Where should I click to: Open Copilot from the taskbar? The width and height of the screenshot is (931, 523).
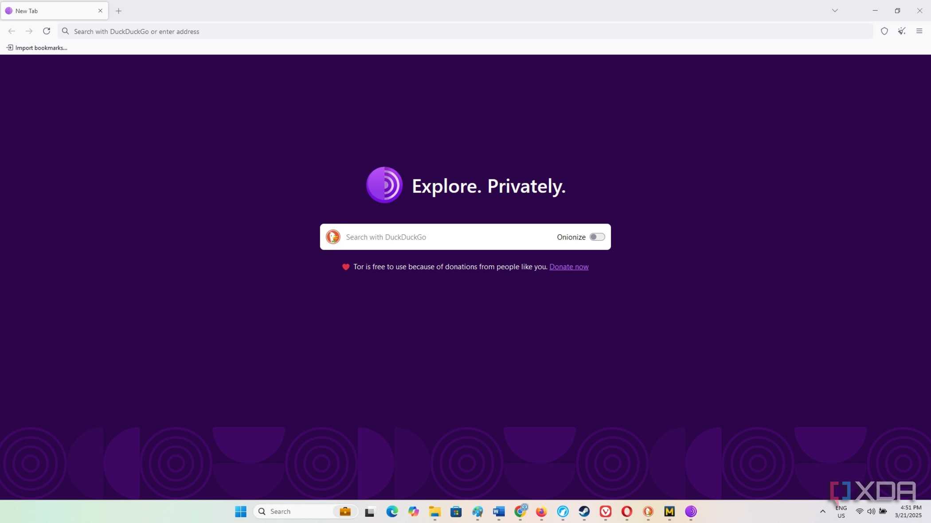pyautogui.click(x=413, y=511)
